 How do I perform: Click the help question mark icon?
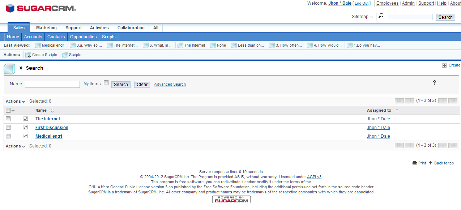point(435,83)
